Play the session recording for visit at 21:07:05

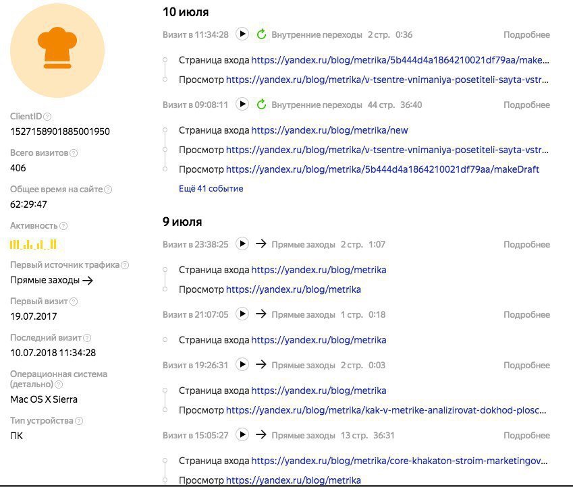tap(242, 314)
